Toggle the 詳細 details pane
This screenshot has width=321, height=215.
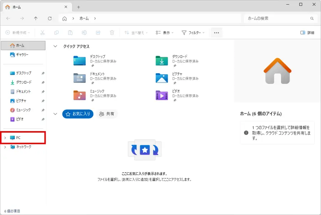point(307,32)
